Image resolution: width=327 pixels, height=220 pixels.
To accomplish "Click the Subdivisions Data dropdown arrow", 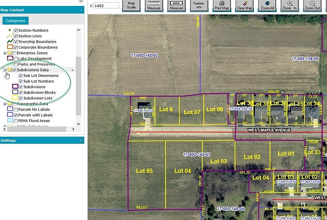I will [72, 70].
